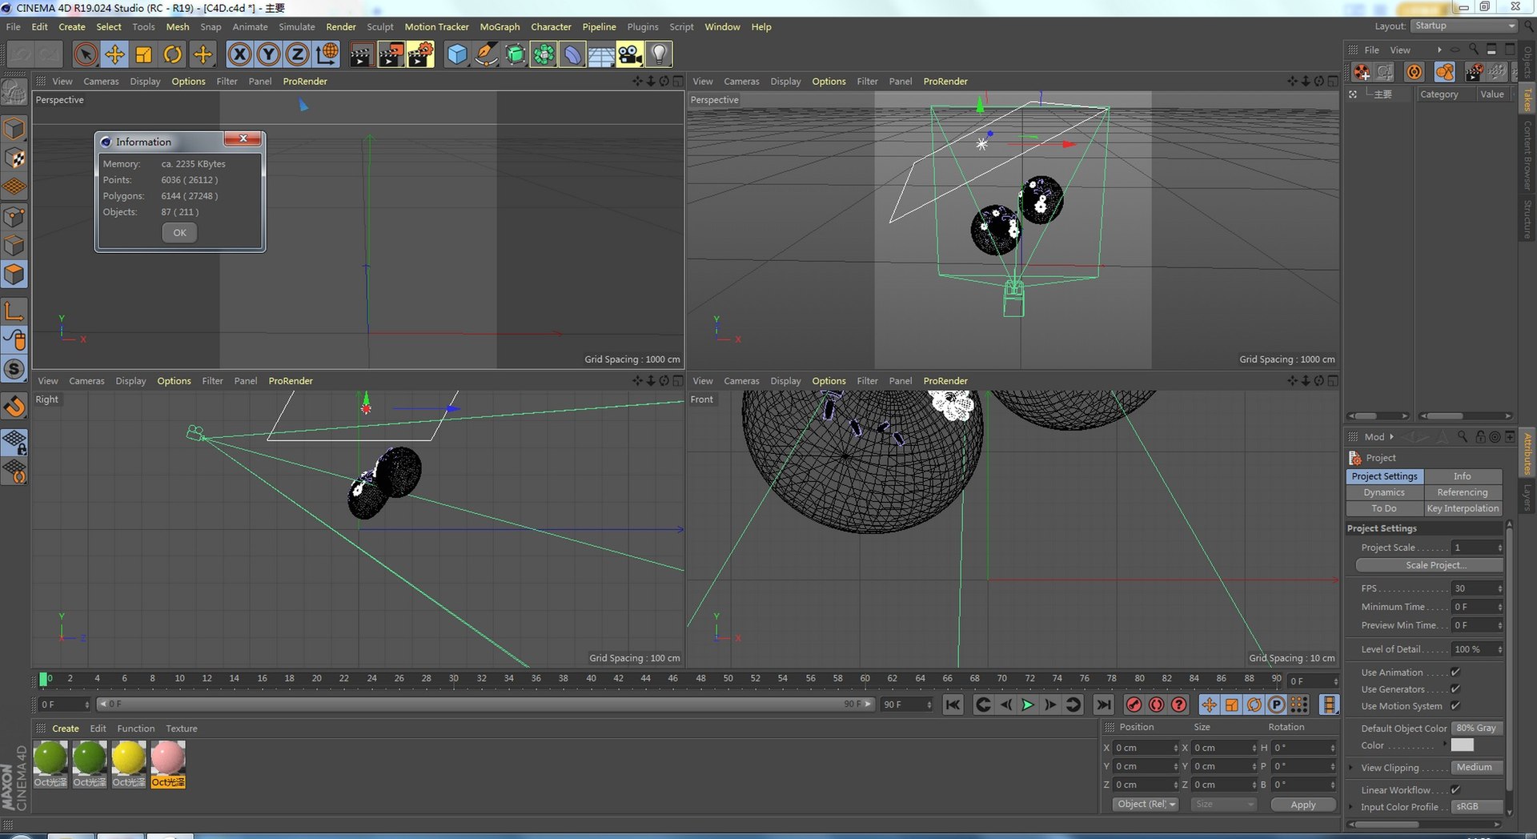Viewport: 1537px width, 839px height.
Task: Toggle the Z axis lock
Action: coord(297,54)
